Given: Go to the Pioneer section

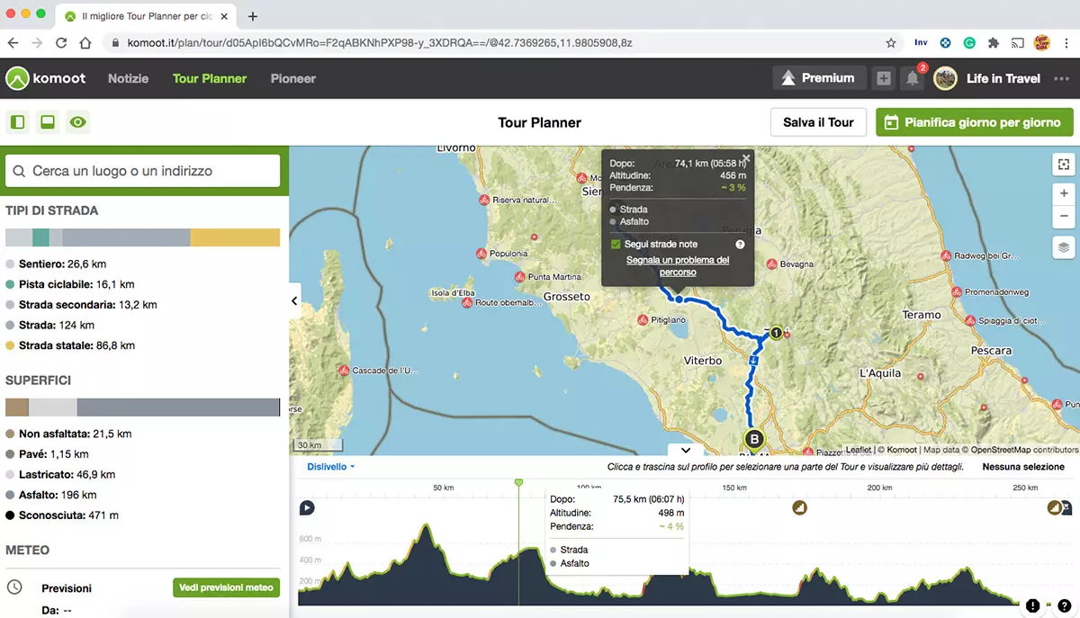Looking at the screenshot, I should point(293,78).
